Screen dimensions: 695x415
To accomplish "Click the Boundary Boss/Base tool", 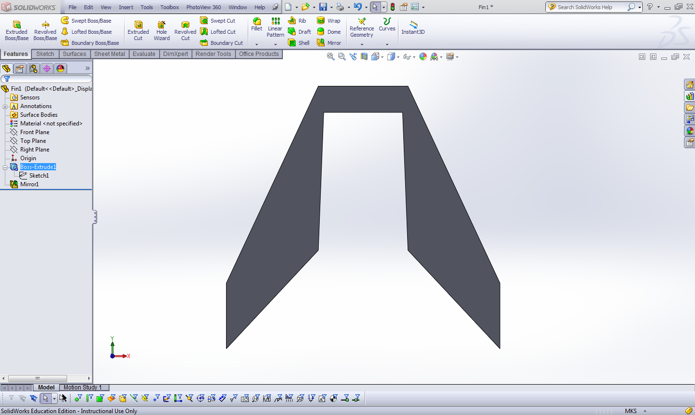I will [90, 43].
